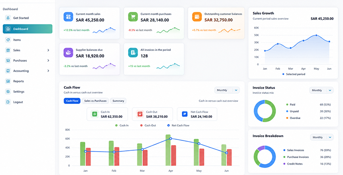Click the 68 (53%) Paid value
The width and height of the screenshot is (343, 175).
coord(325,105)
